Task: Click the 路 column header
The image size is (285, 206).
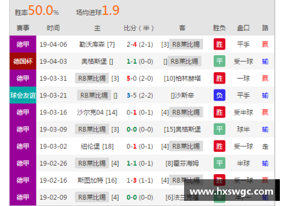Action: (265, 28)
